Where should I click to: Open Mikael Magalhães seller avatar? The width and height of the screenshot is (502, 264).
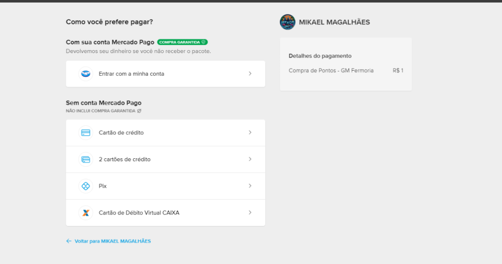(288, 22)
